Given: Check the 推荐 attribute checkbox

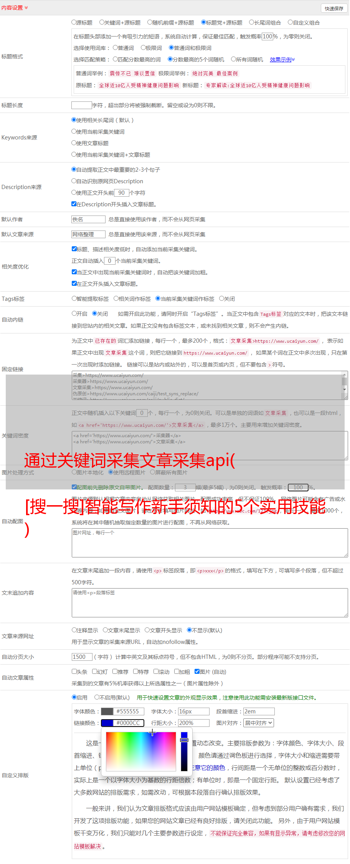Looking at the screenshot, I should tap(115, 672).
